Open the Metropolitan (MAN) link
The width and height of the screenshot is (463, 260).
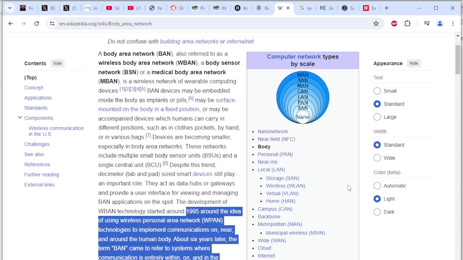pyautogui.click(x=280, y=224)
